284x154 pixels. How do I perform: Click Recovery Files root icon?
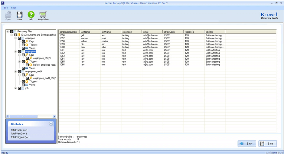tap(15, 31)
